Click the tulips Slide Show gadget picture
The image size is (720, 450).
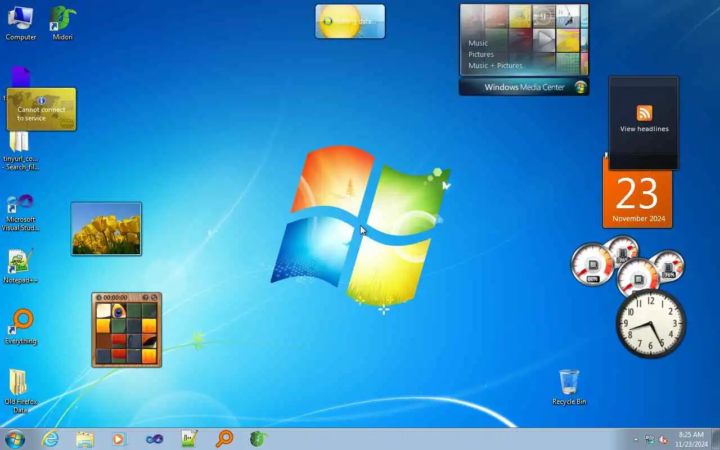[106, 229]
